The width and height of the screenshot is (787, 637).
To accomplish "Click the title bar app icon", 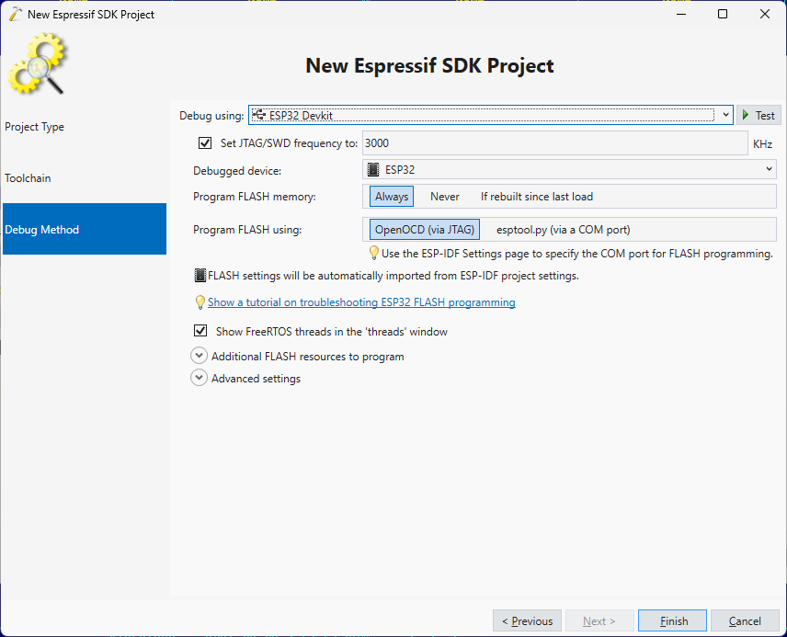I will tap(15, 14).
